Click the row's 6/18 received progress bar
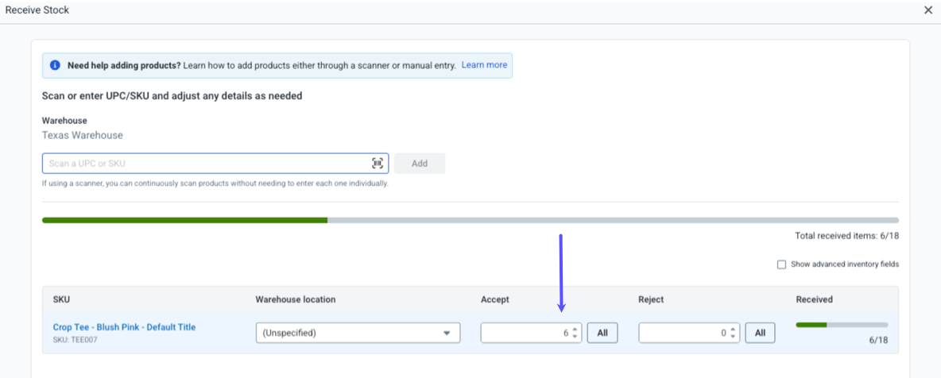Screen dimensions: 941x378 point(842,326)
